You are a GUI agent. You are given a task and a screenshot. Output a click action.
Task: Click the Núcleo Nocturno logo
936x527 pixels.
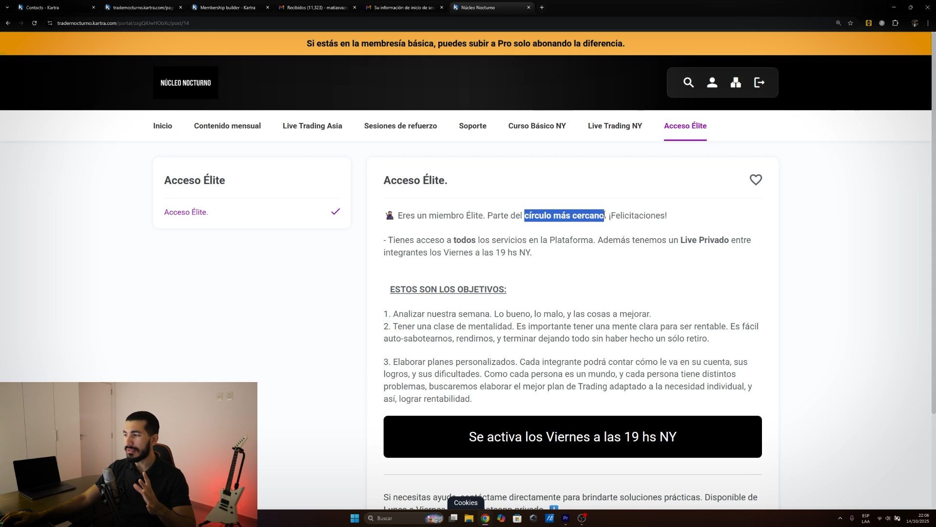186,83
